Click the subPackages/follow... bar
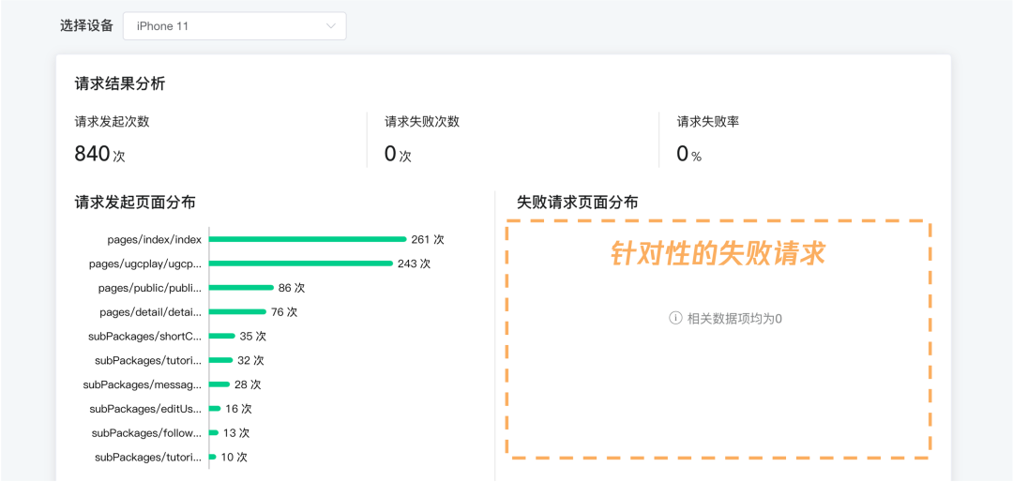This screenshot has width=1013, height=482. [x=214, y=433]
